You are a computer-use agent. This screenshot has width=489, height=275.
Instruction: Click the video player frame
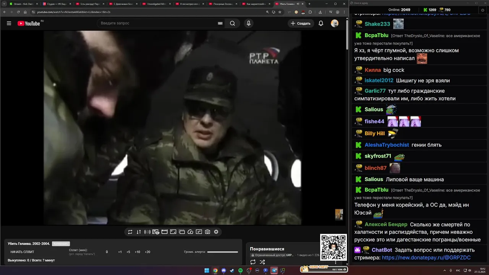coord(172,128)
